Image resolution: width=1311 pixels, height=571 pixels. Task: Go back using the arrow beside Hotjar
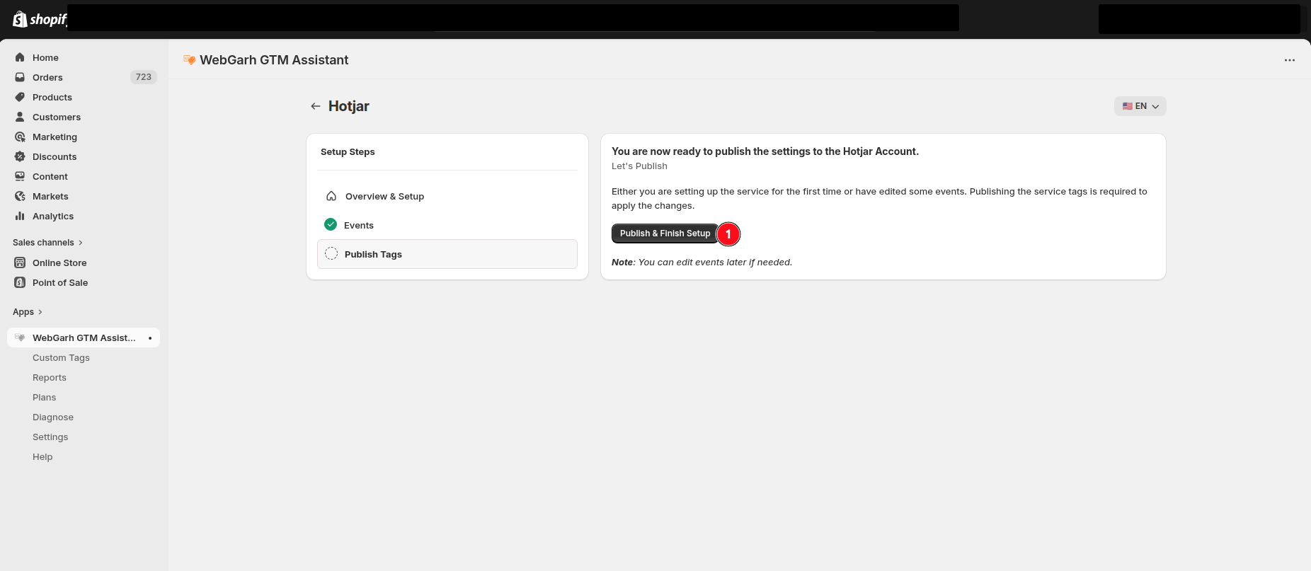[316, 106]
